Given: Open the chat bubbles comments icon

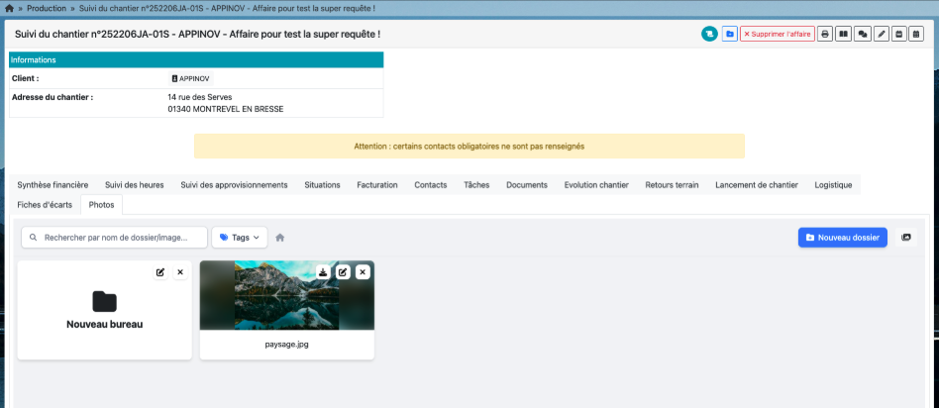Looking at the screenshot, I should click(863, 34).
